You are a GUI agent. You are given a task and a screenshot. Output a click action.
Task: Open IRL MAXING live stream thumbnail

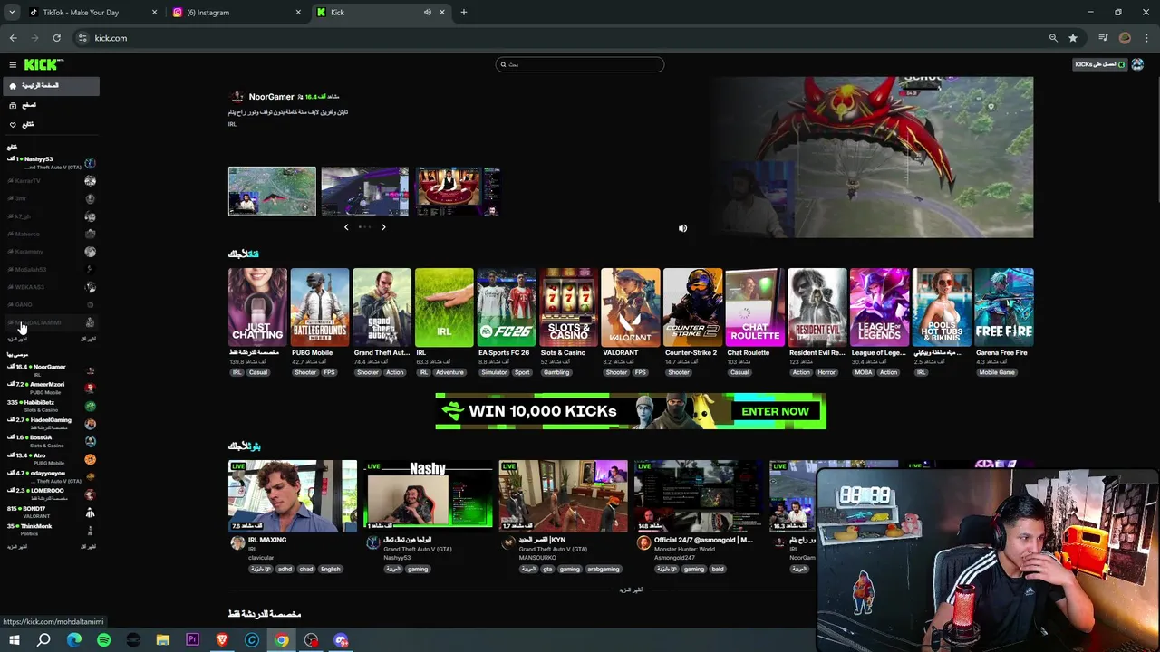coord(293,495)
